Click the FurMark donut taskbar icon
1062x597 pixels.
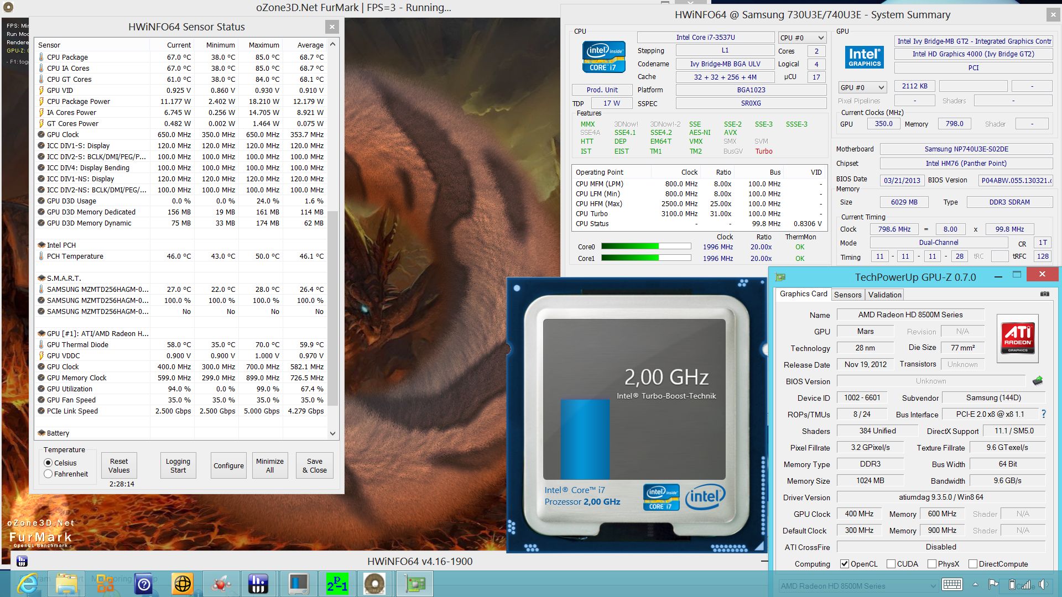click(x=374, y=584)
